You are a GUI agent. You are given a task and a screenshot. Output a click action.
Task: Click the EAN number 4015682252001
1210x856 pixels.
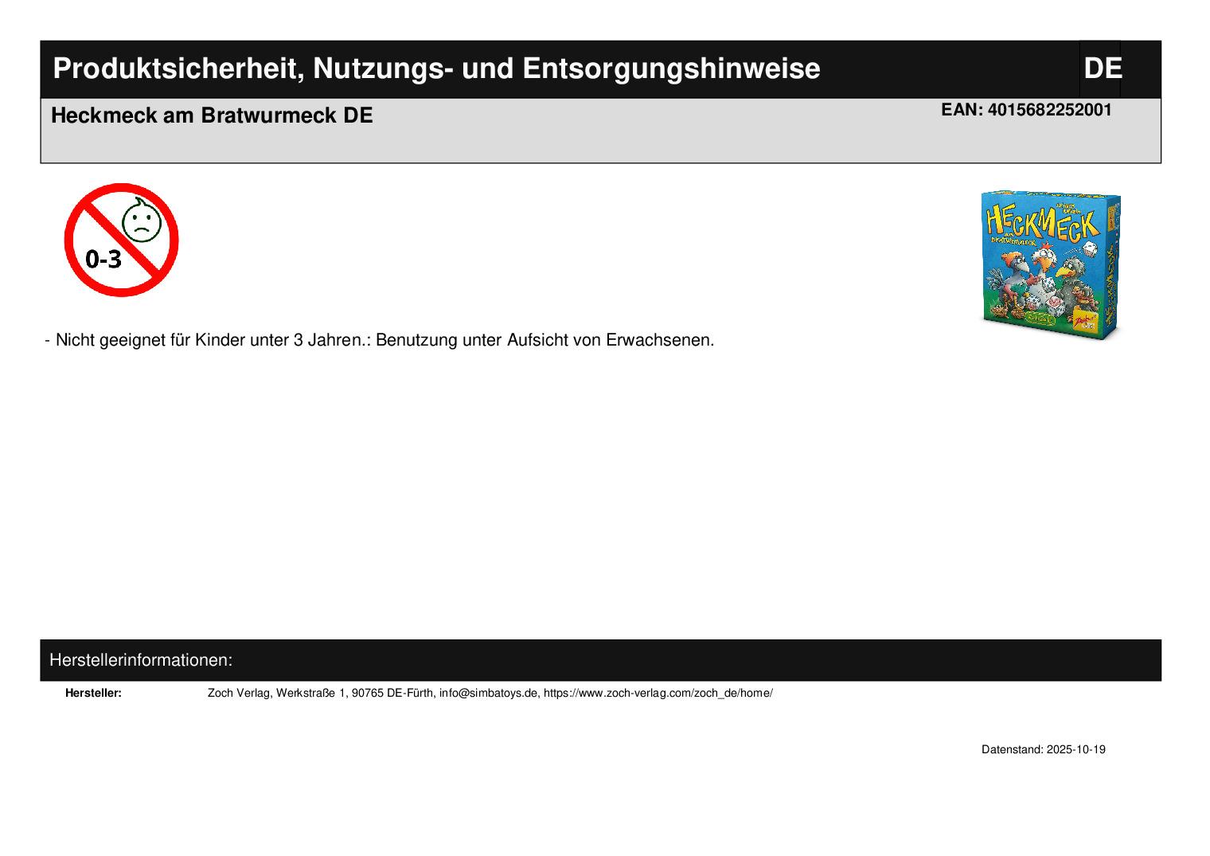[x=1049, y=110]
